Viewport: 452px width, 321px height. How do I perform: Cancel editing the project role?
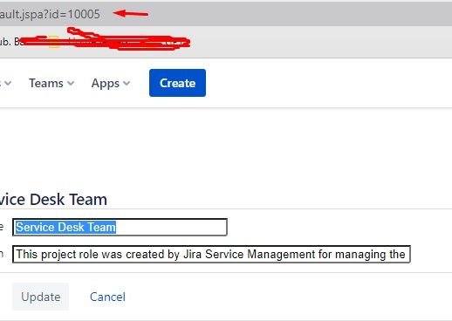107,297
